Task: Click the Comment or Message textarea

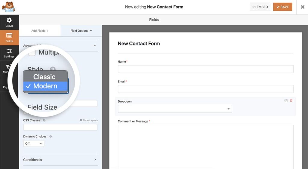Action: point(205,147)
